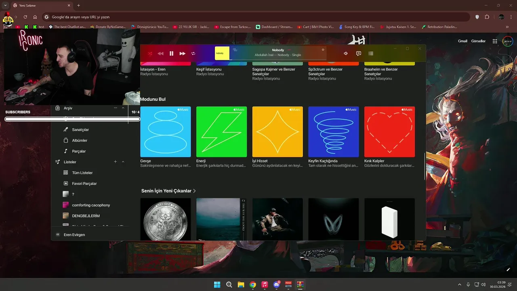Click the Albümler album icon

66,140
